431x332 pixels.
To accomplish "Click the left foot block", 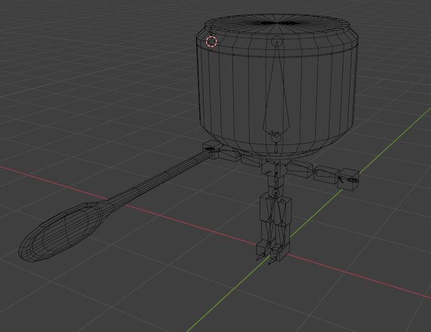I will coord(263,249).
